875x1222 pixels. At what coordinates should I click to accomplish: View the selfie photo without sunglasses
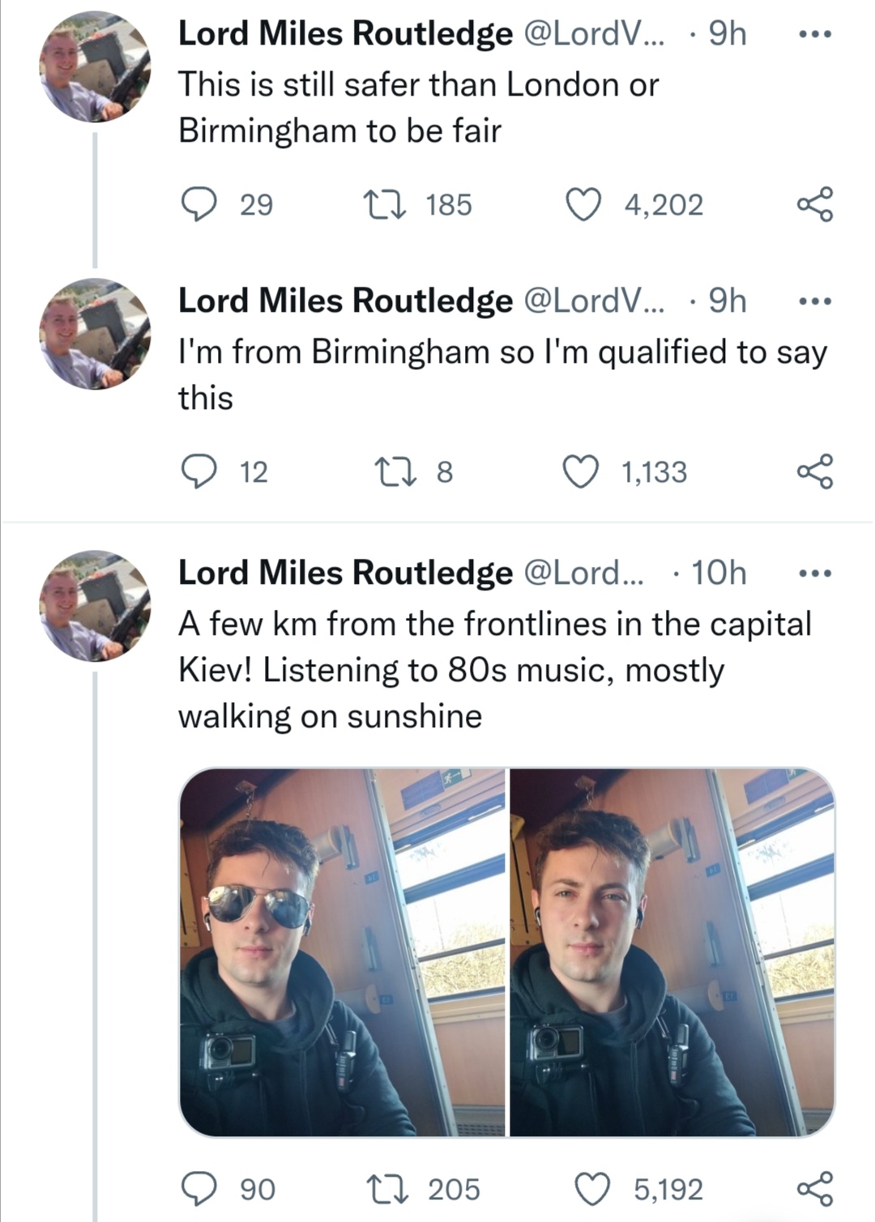[x=672, y=952]
